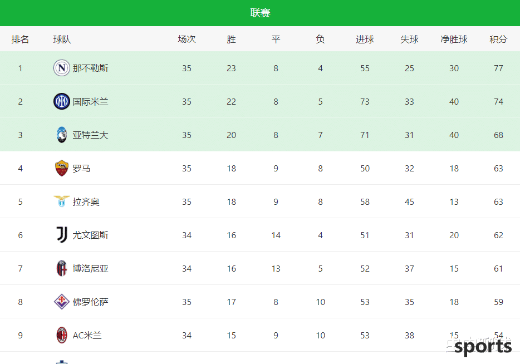This screenshot has height=364, width=520.
Task: Click the 尤文图斯 team name
Action: coord(91,235)
